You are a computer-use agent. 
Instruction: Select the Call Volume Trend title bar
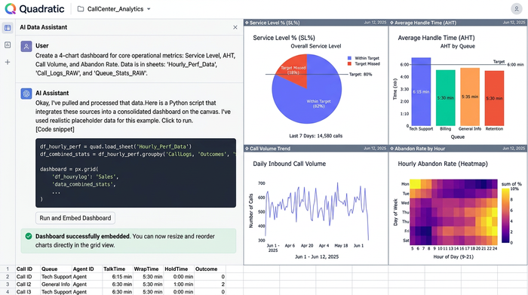pyautogui.click(x=316, y=148)
